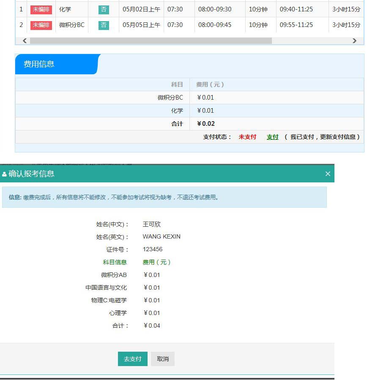Click the 未编排 badge in row 2
Image resolution: width=378 pixels, height=380 pixels.
pos(41,25)
